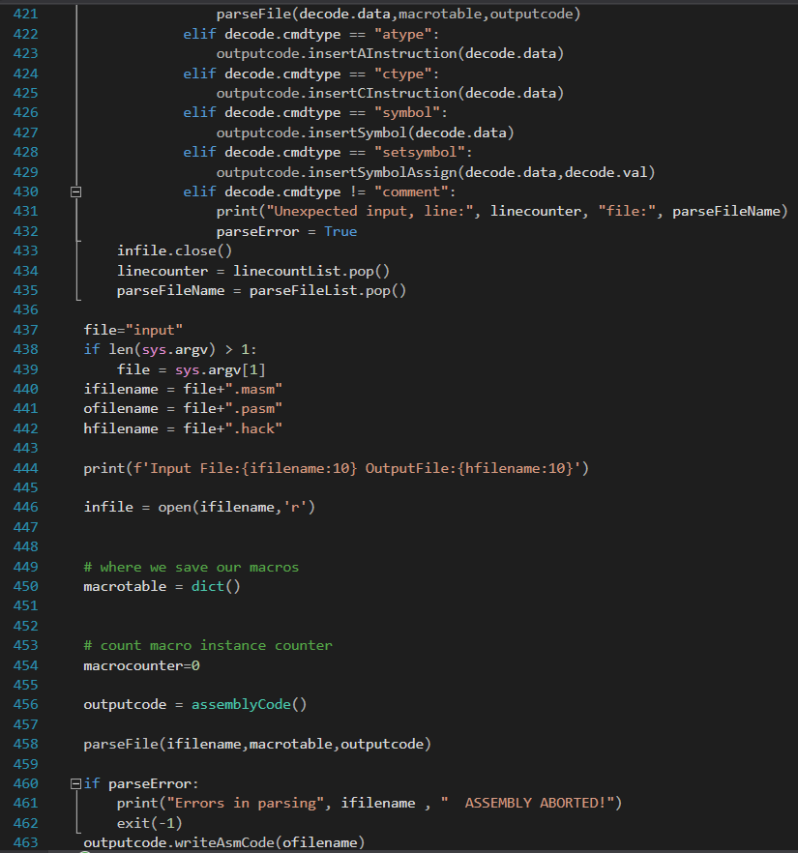The image size is (798, 853).
Task: Click line number 460 in the gutter
Action: pos(25,783)
